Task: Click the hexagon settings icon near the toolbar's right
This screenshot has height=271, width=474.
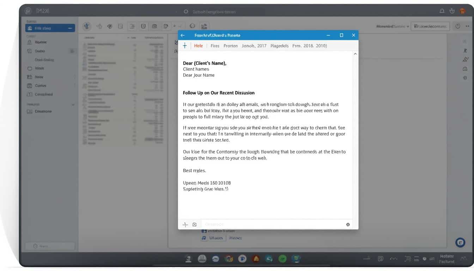Action: coord(192,26)
